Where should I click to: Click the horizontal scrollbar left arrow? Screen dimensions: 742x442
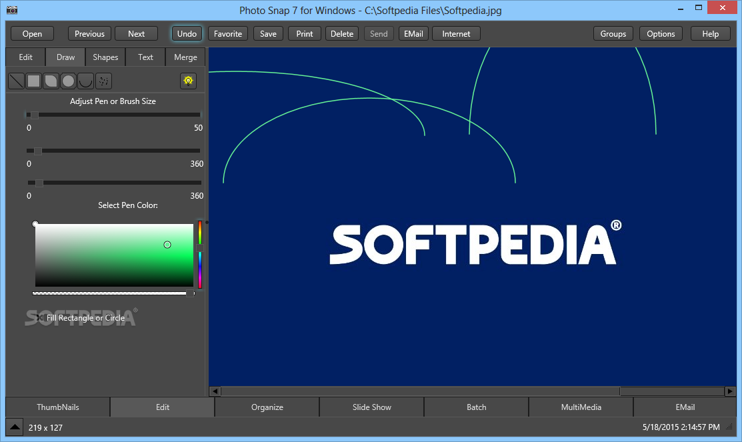(215, 391)
